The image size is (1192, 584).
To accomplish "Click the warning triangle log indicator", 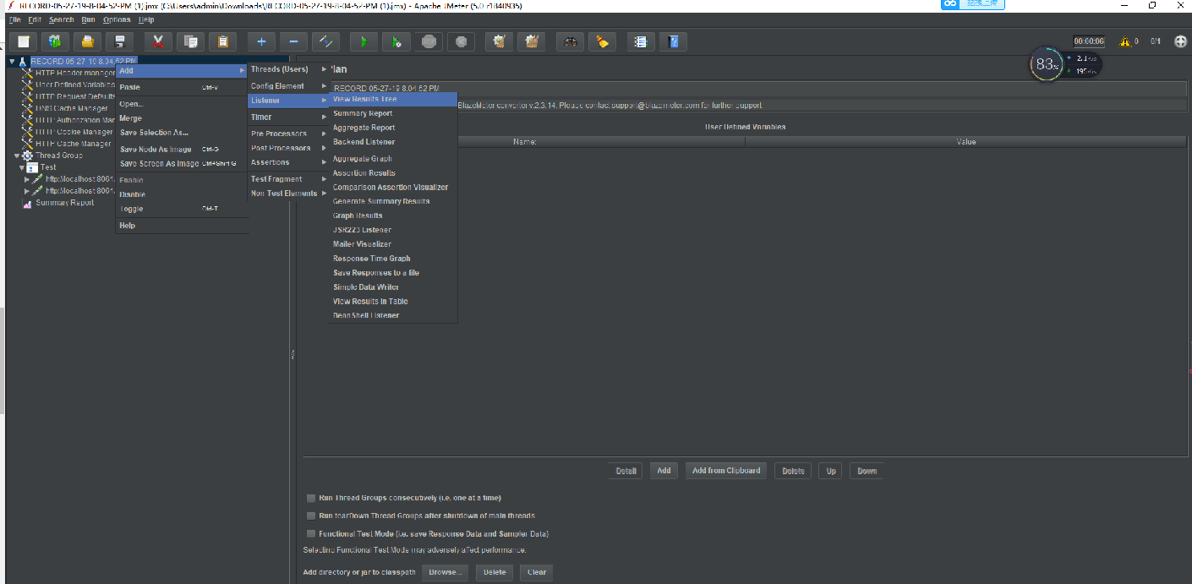I will (x=1124, y=41).
